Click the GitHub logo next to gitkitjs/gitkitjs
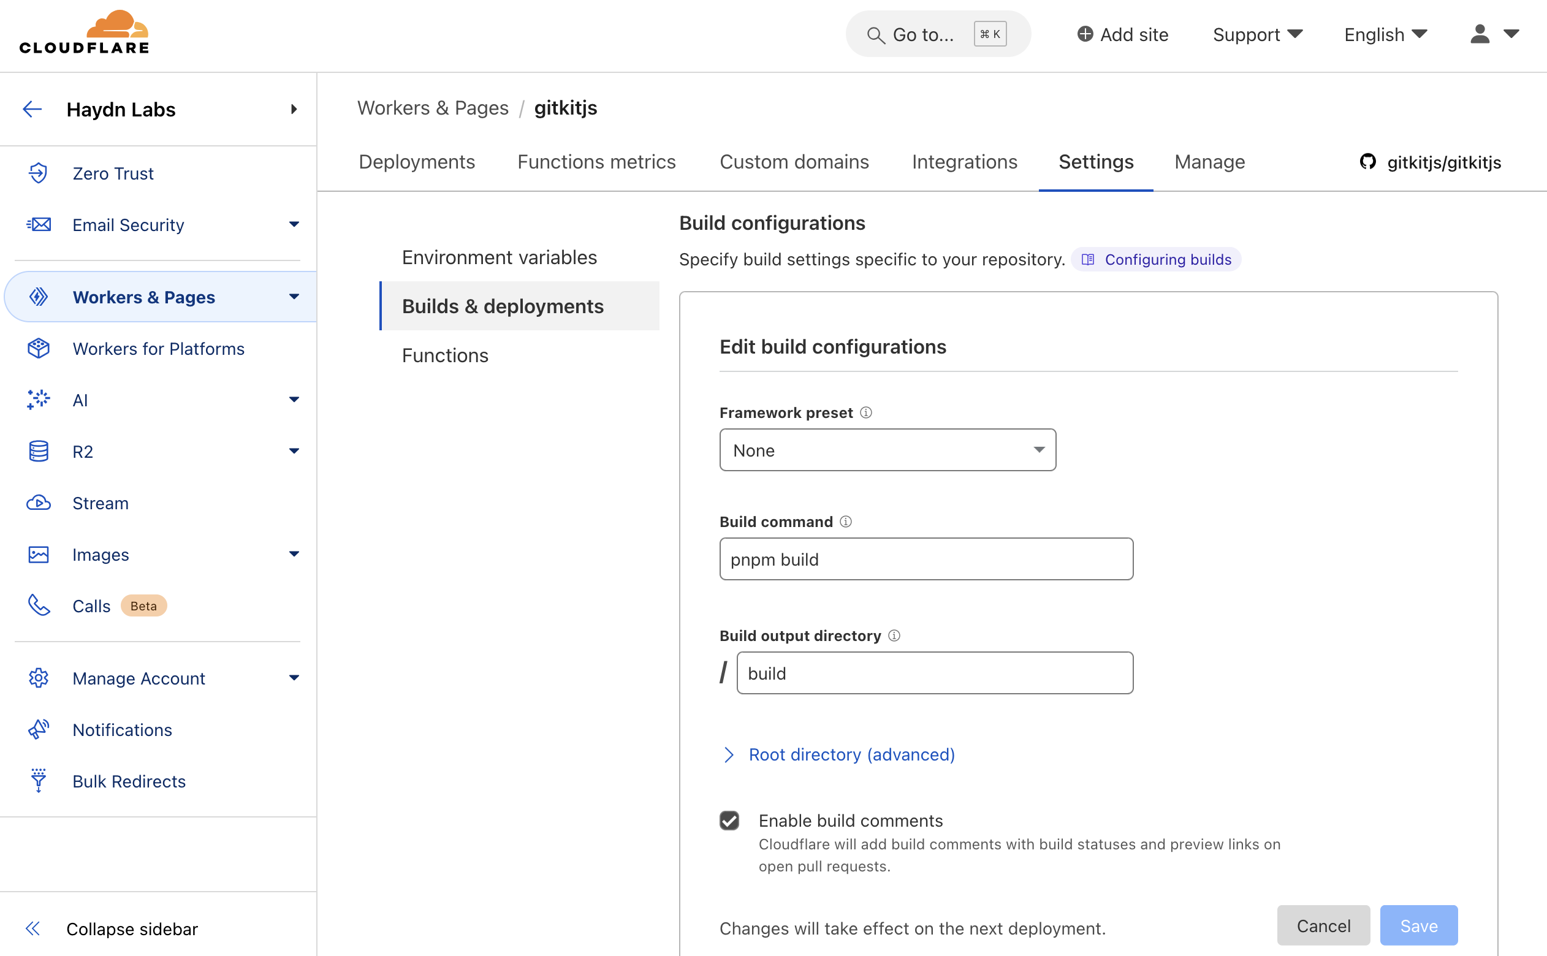1547x956 pixels. coord(1367,162)
